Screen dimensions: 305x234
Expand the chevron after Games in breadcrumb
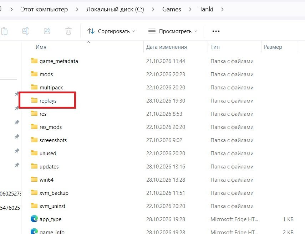coord(190,9)
